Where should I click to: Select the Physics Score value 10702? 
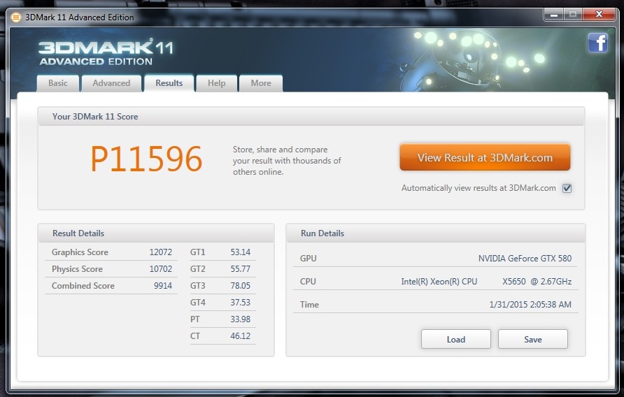pos(161,269)
